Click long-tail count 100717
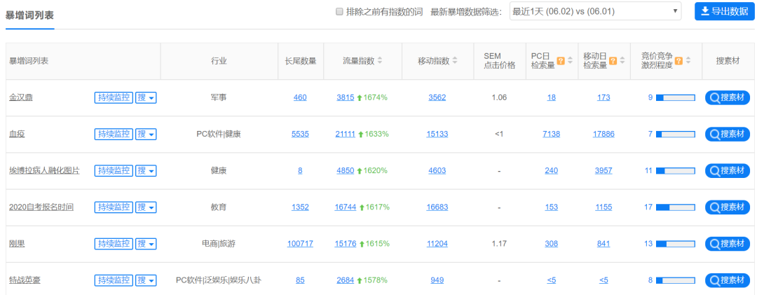 coord(300,244)
